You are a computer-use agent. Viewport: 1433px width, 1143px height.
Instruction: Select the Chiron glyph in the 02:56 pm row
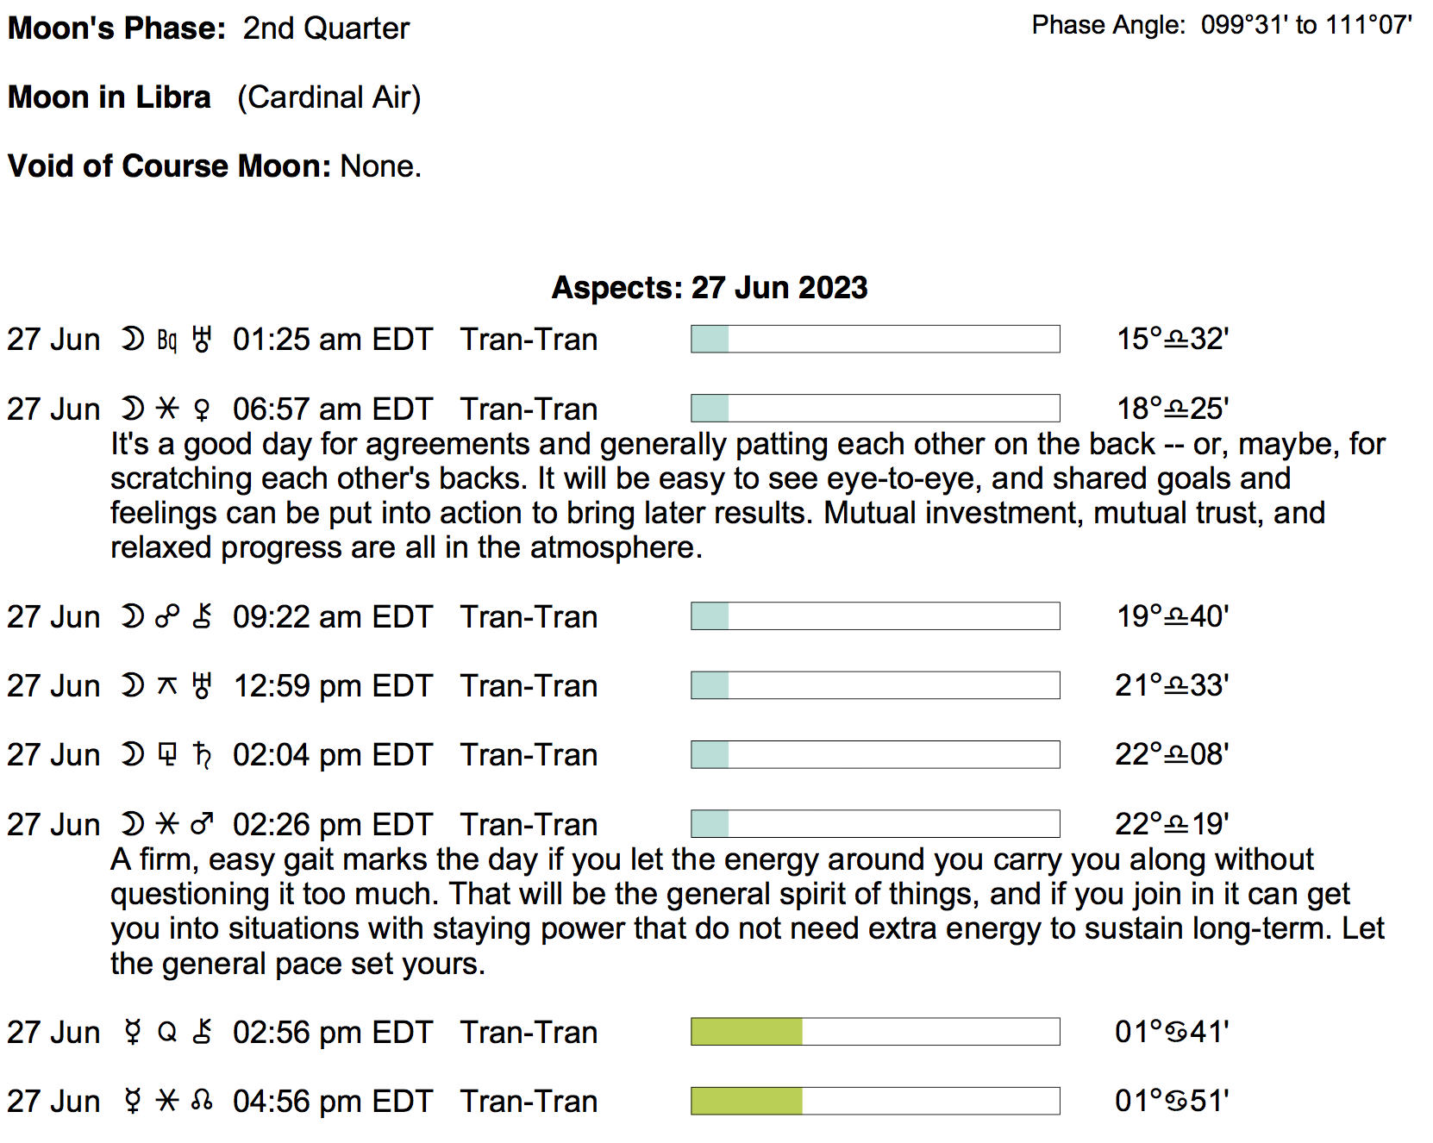pyautogui.click(x=202, y=1032)
